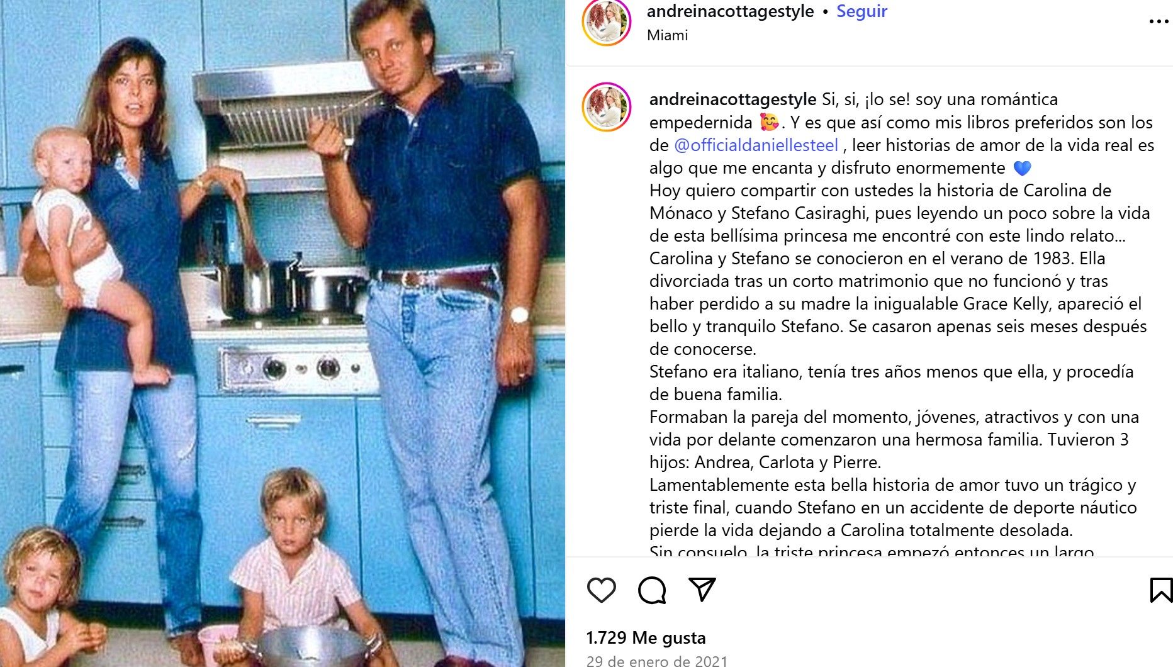Share post using the paper plane icon
This screenshot has height=667, width=1173.
tap(702, 590)
